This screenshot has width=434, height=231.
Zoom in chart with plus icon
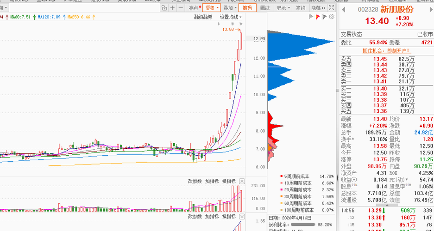(172, 8)
